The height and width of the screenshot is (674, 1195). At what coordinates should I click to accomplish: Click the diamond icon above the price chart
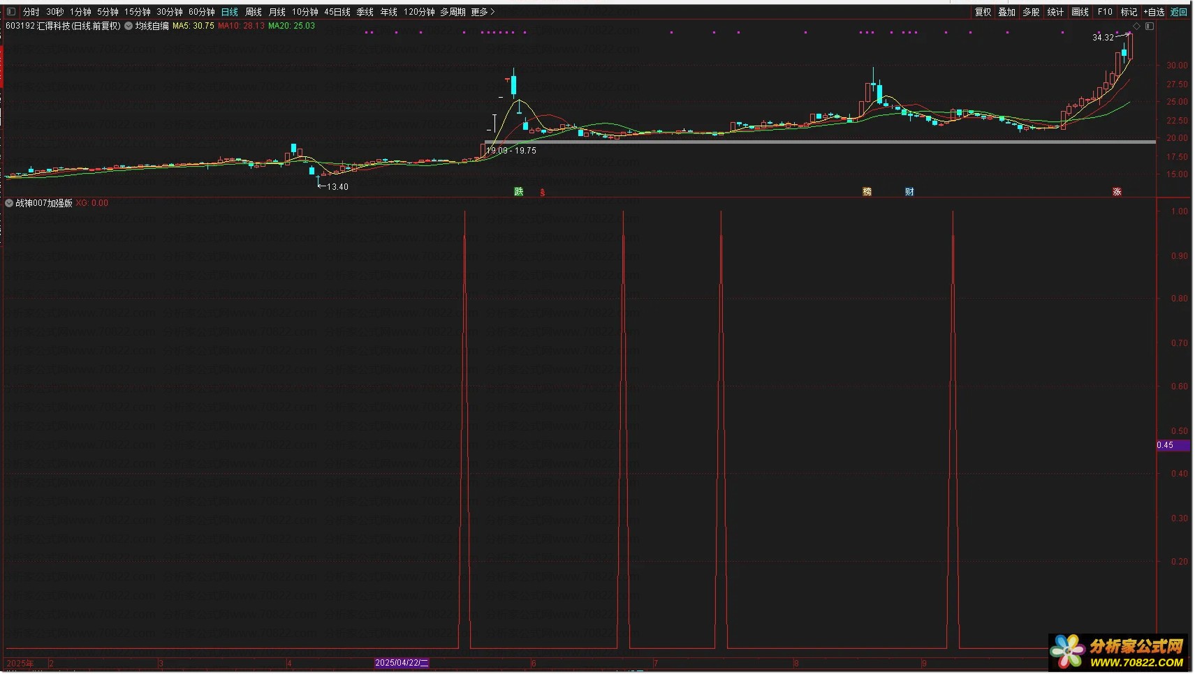(1136, 27)
